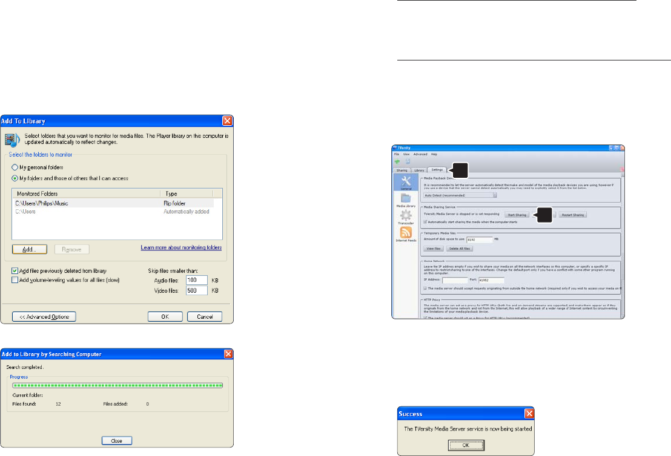The height and width of the screenshot is (456, 671).
Task: Click Start Sharing button
Action: coord(517,215)
